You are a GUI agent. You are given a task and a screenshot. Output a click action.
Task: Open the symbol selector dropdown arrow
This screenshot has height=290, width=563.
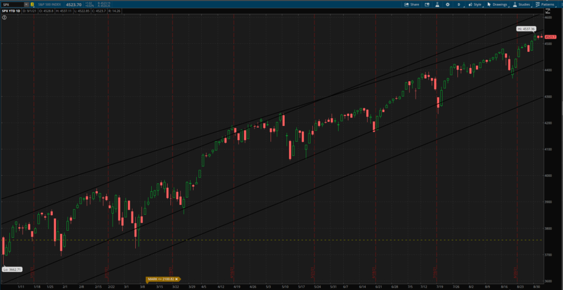pos(26,4)
